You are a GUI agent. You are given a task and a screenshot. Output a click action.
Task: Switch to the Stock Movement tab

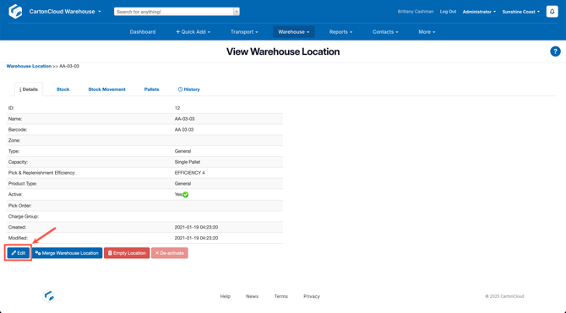tap(106, 89)
